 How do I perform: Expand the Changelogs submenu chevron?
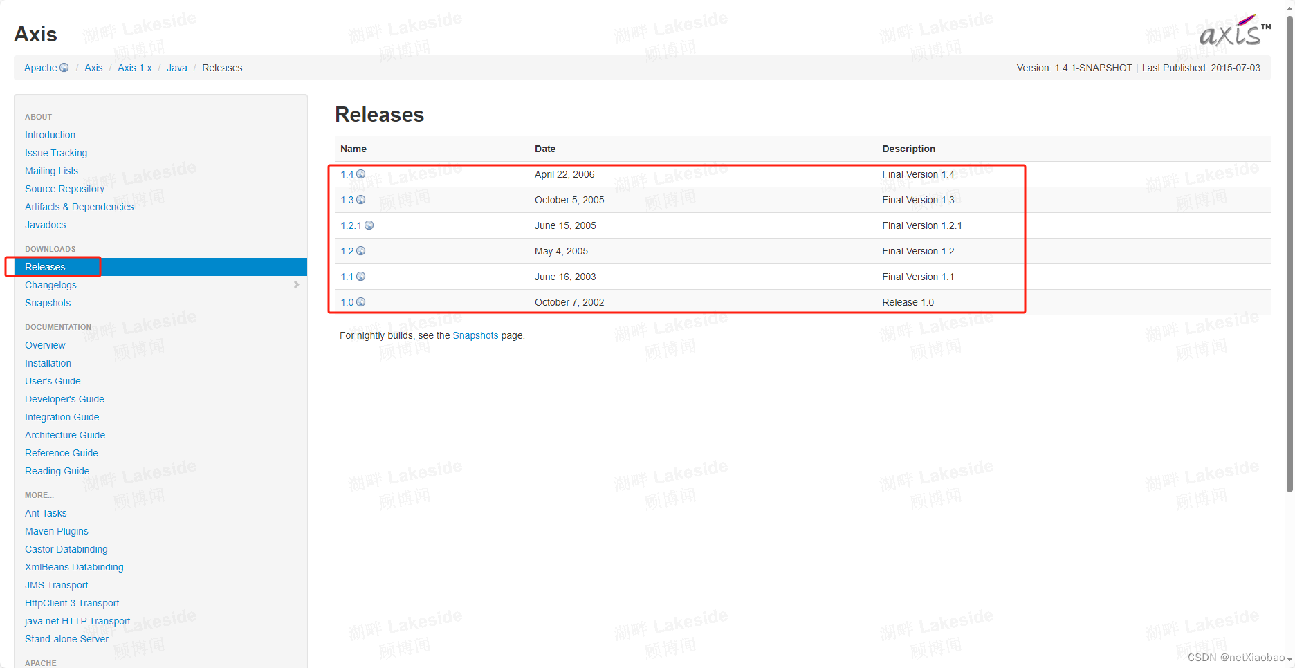coord(297,284)
